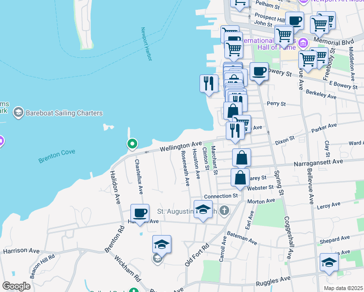Click the Spring St street label
364x292 pixels.
279,182
